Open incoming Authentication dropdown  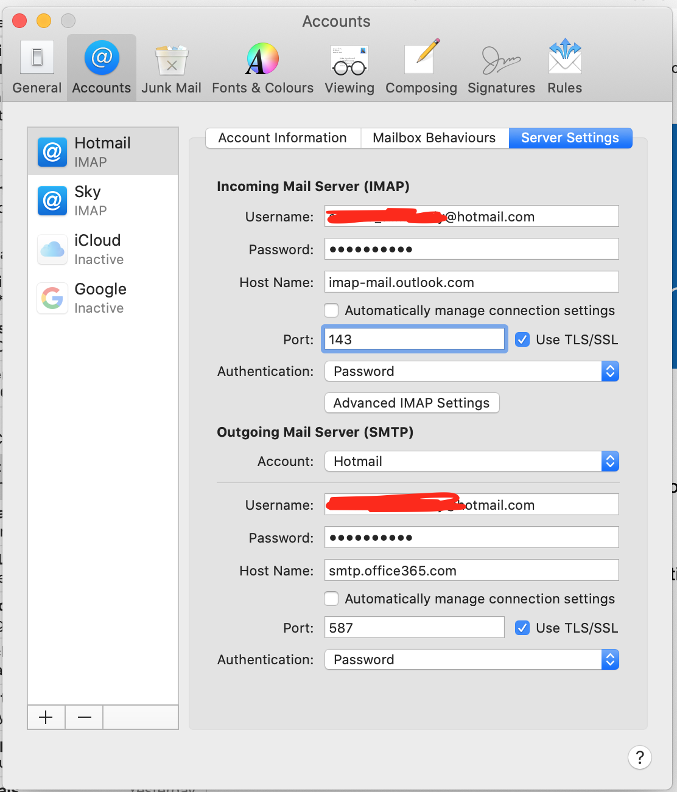[472, 371]
